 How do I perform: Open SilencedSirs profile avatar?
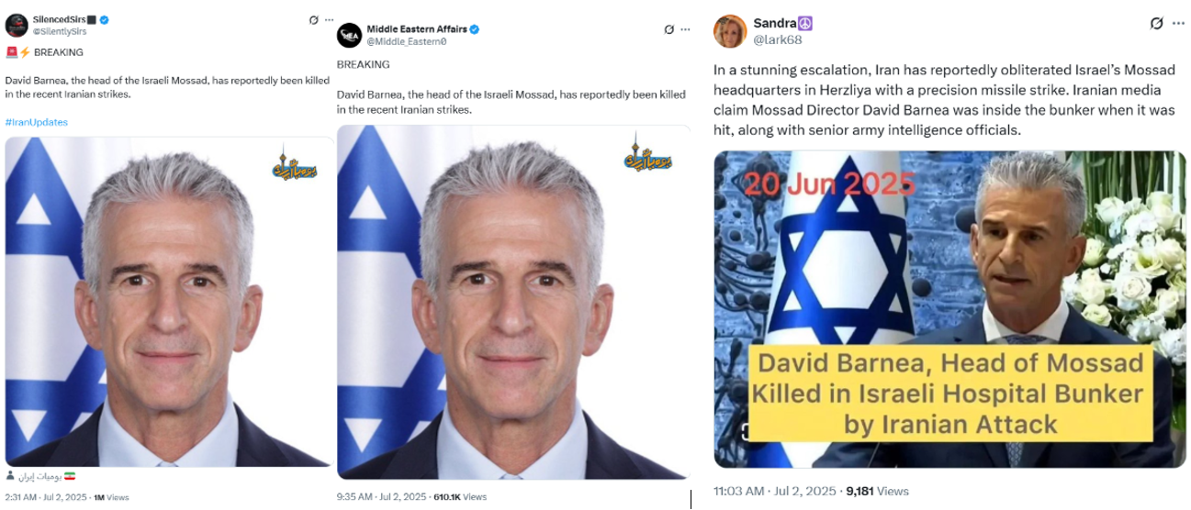(x=16, y=25)
